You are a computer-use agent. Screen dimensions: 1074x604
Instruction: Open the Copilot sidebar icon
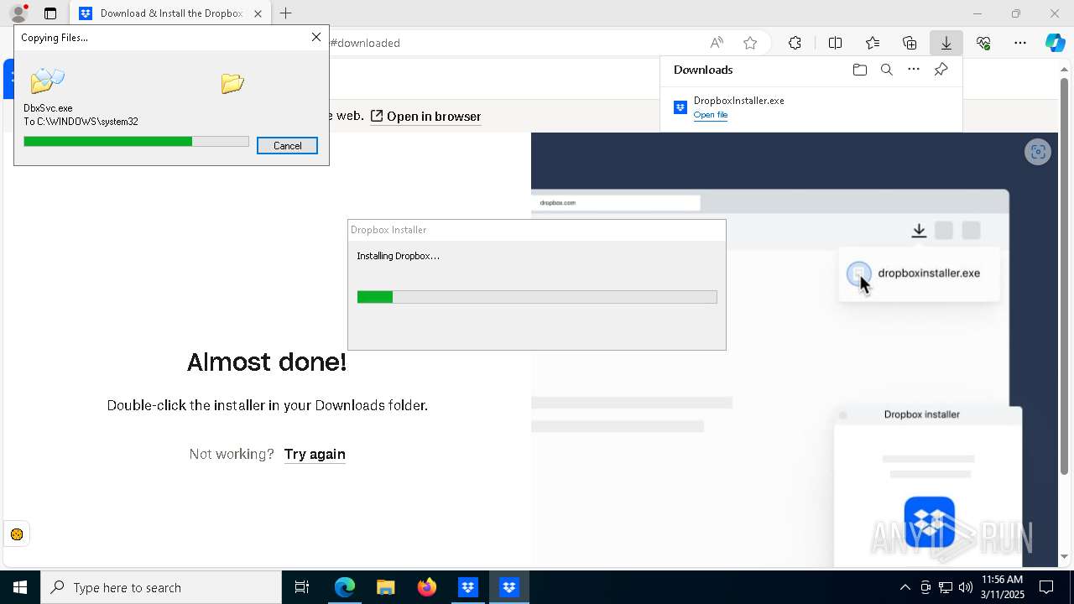click(1055, 43)
